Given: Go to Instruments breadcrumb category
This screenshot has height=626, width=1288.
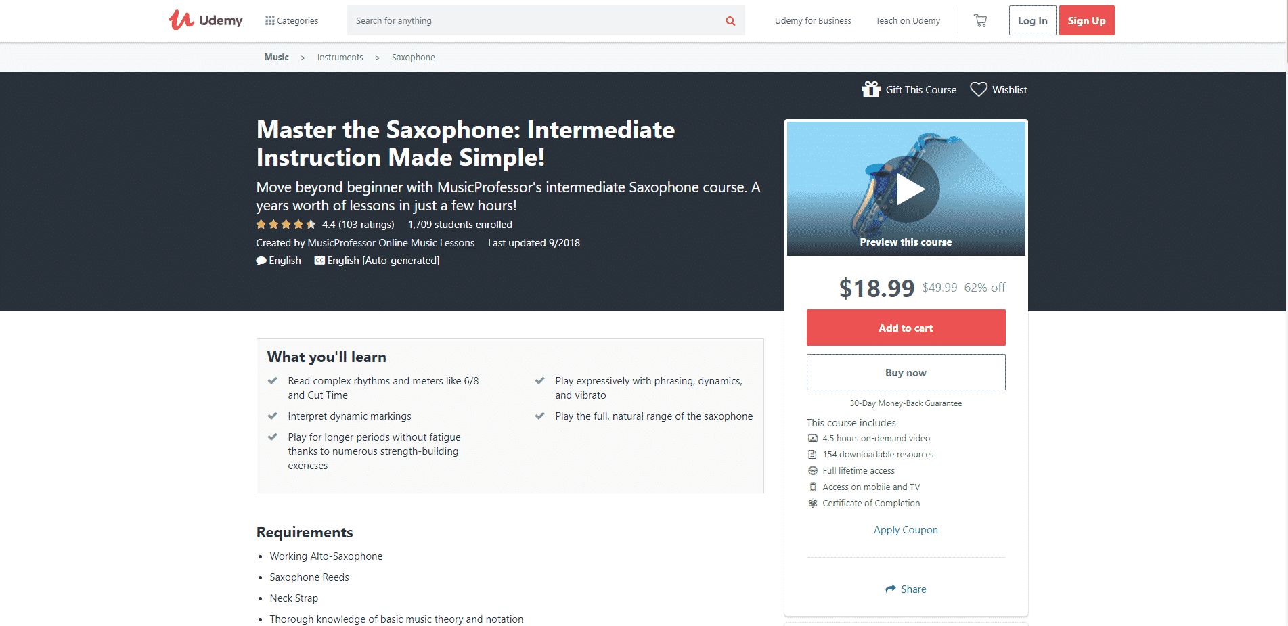Looking at the screenshot, I should click(340, 58).
